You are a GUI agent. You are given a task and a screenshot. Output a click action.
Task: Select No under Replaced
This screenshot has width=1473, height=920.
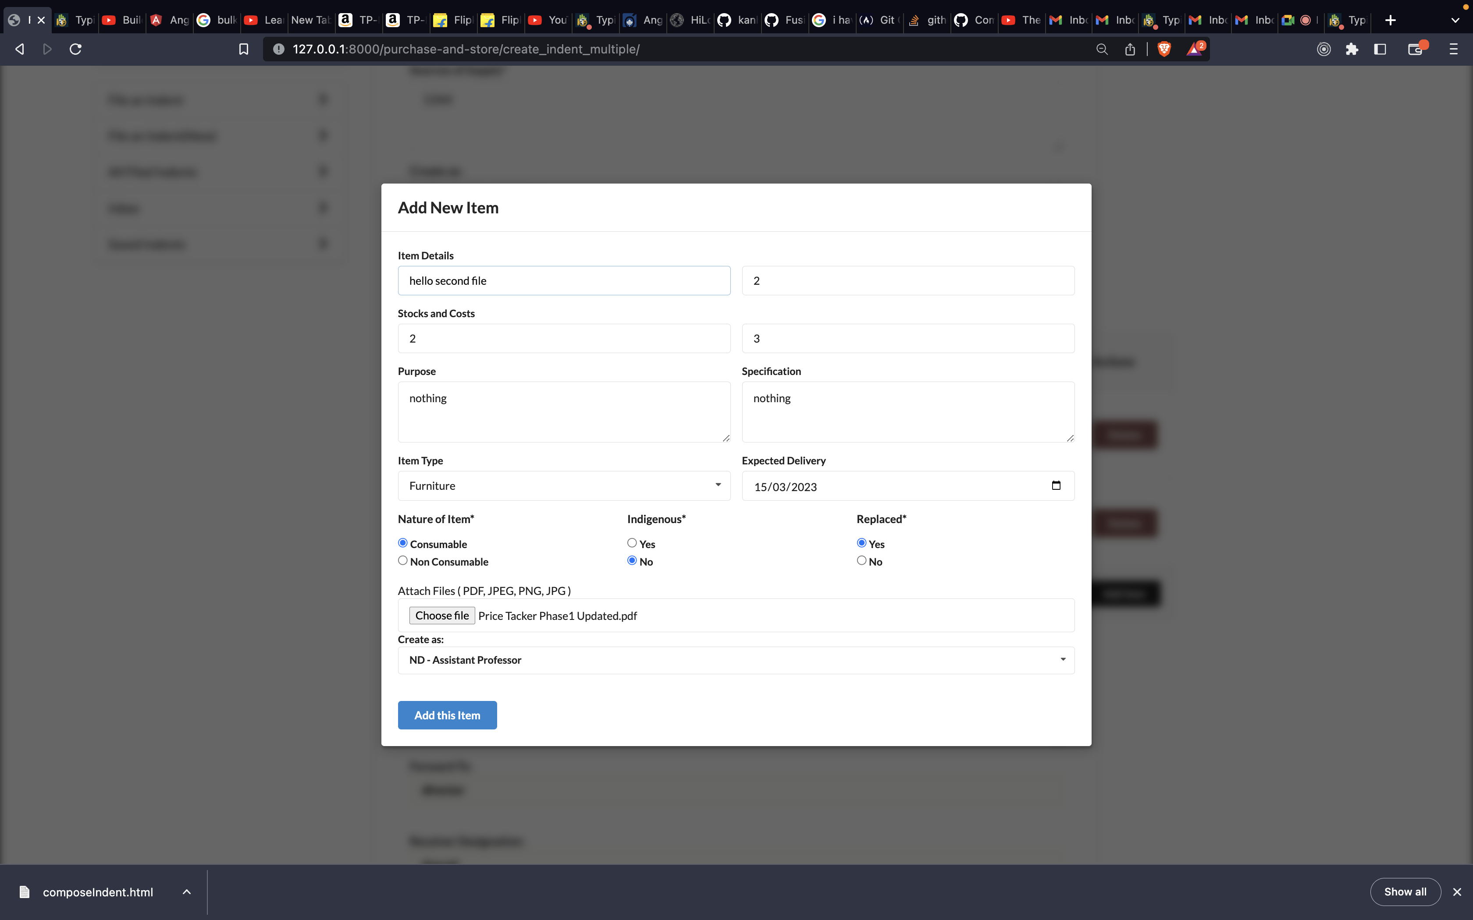[x=861, y=560]
